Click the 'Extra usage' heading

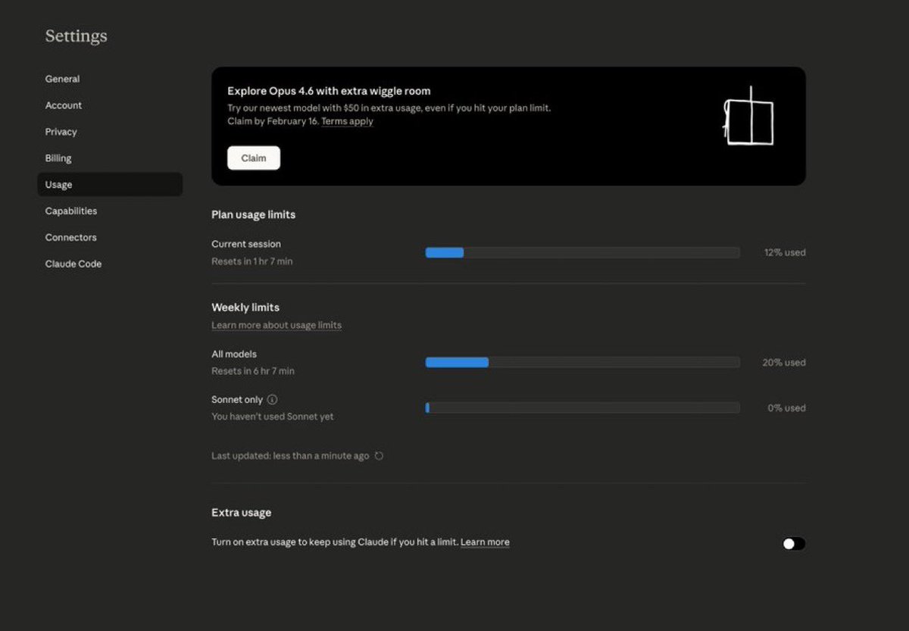[241, 513]
